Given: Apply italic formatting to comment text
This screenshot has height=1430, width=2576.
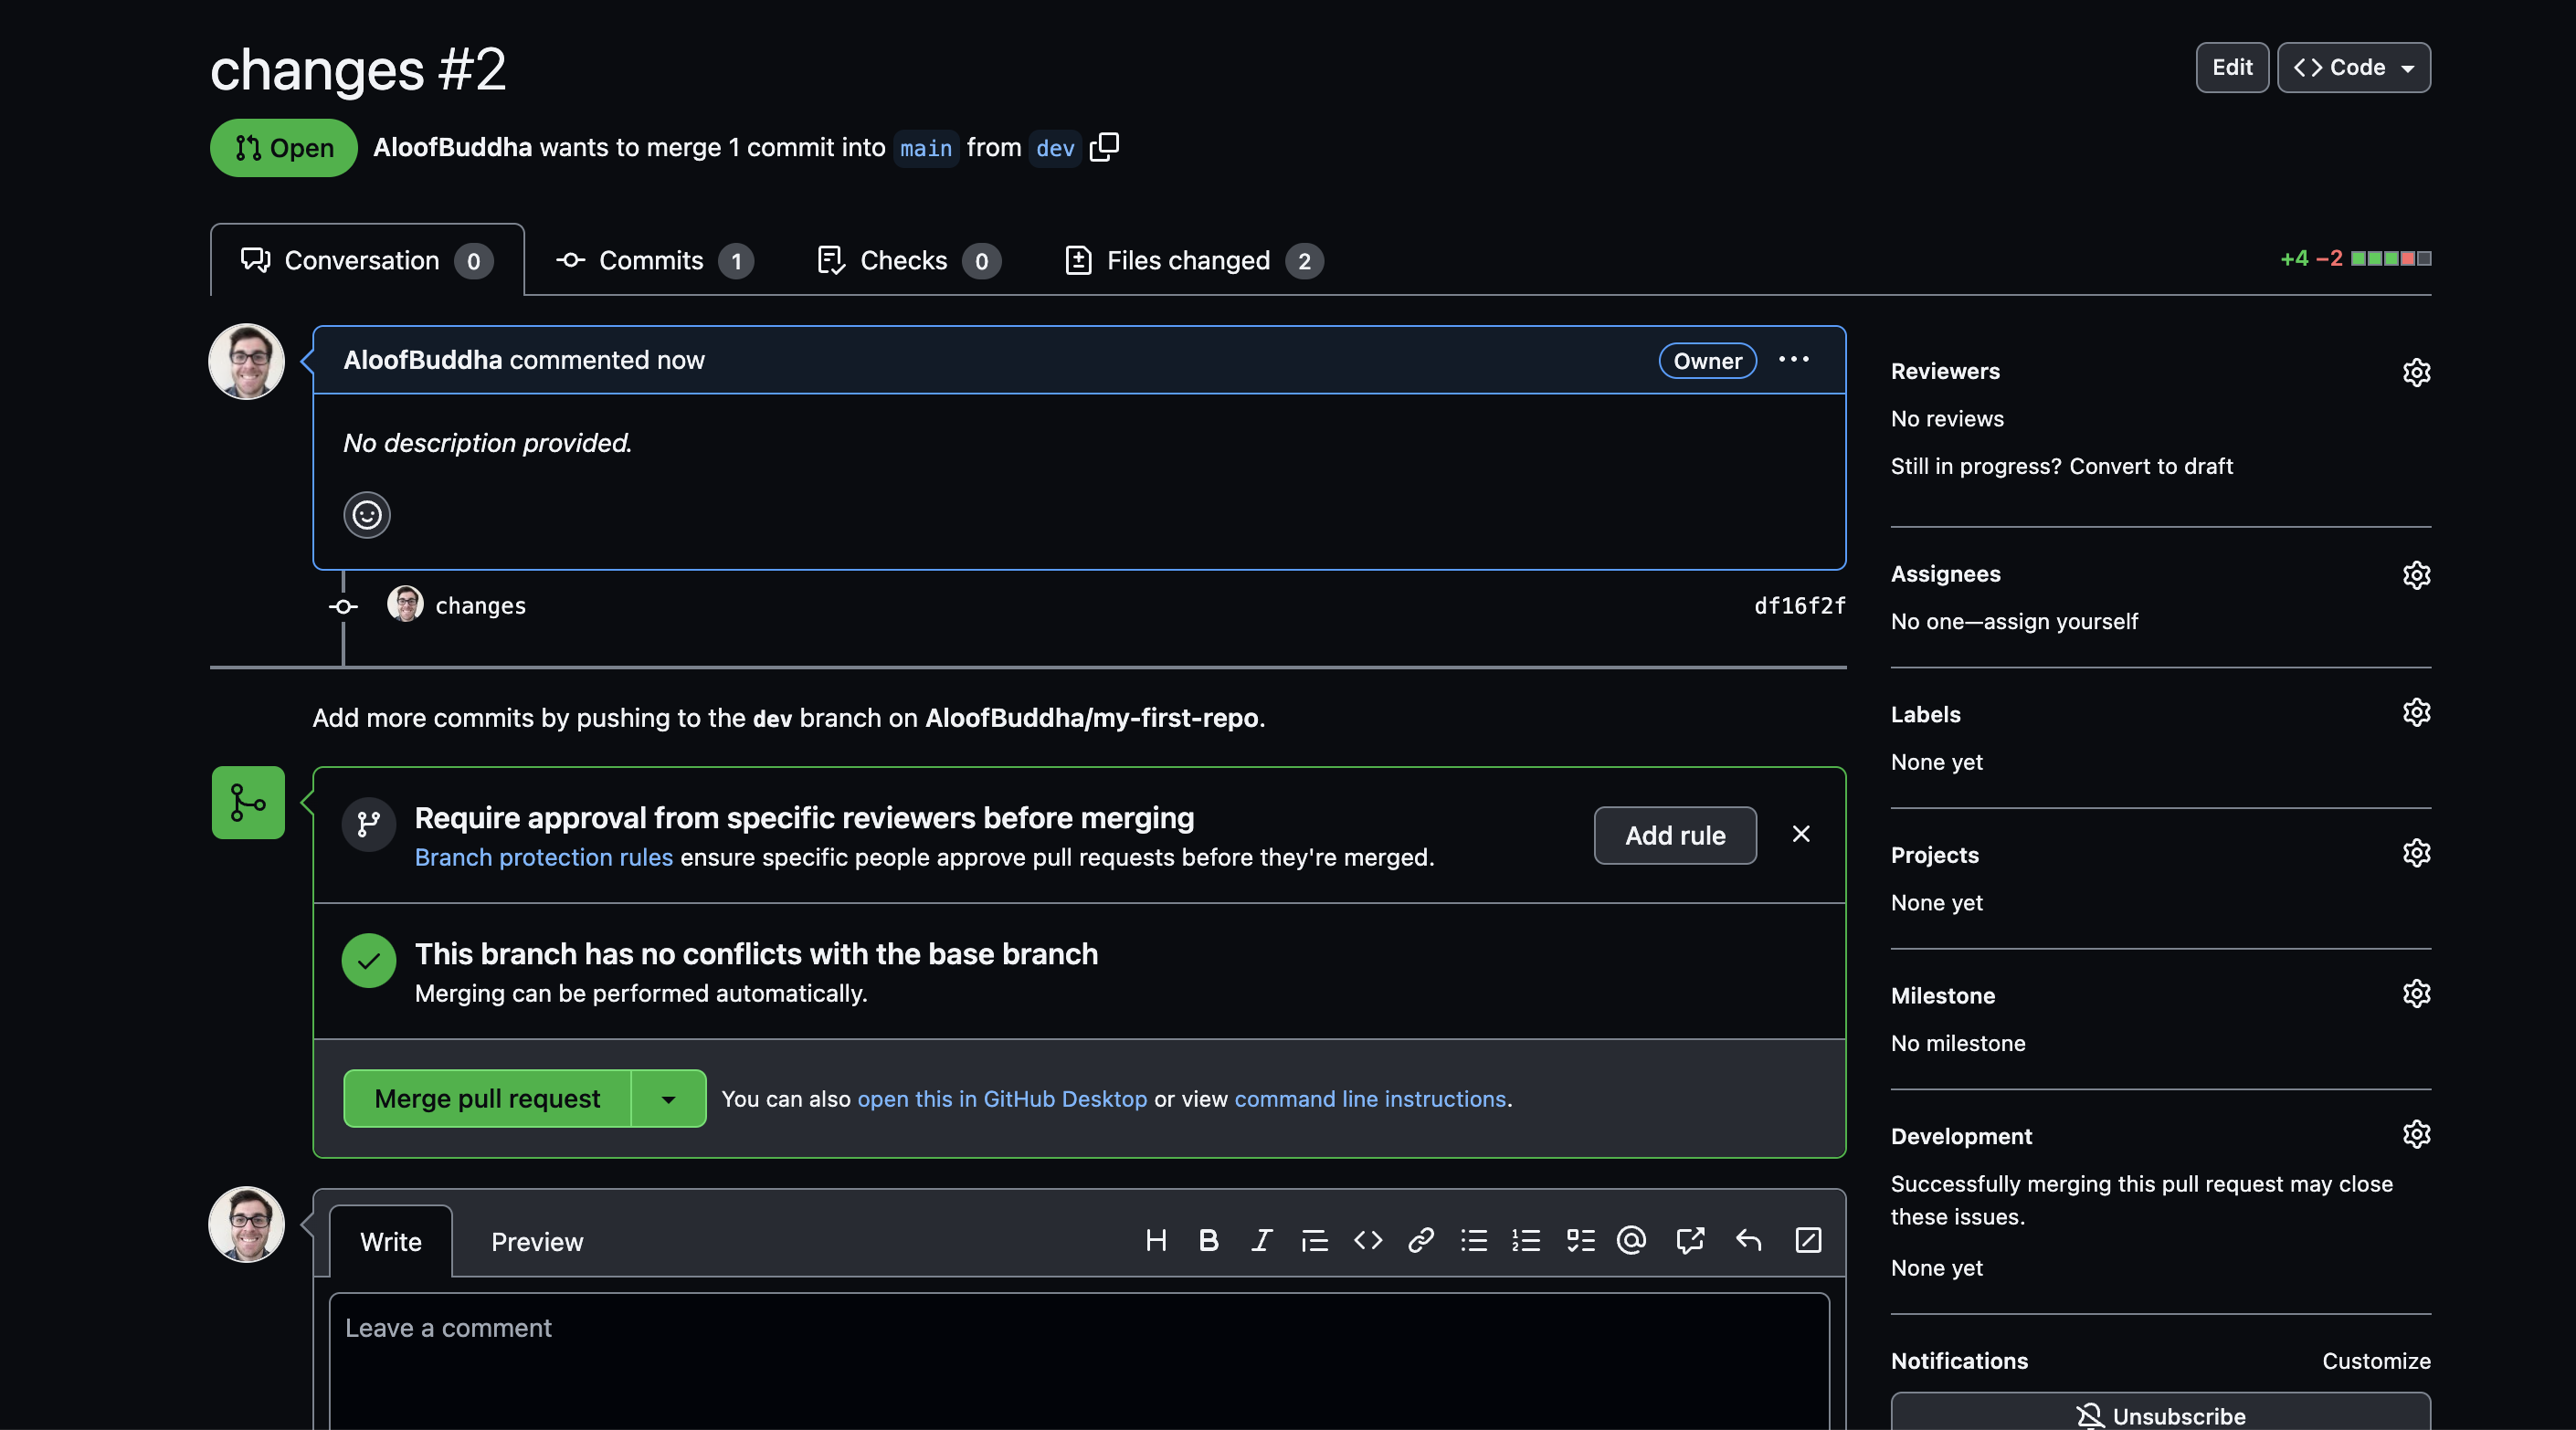Looking at the screenshot, I should (x=1261, y=1241).
